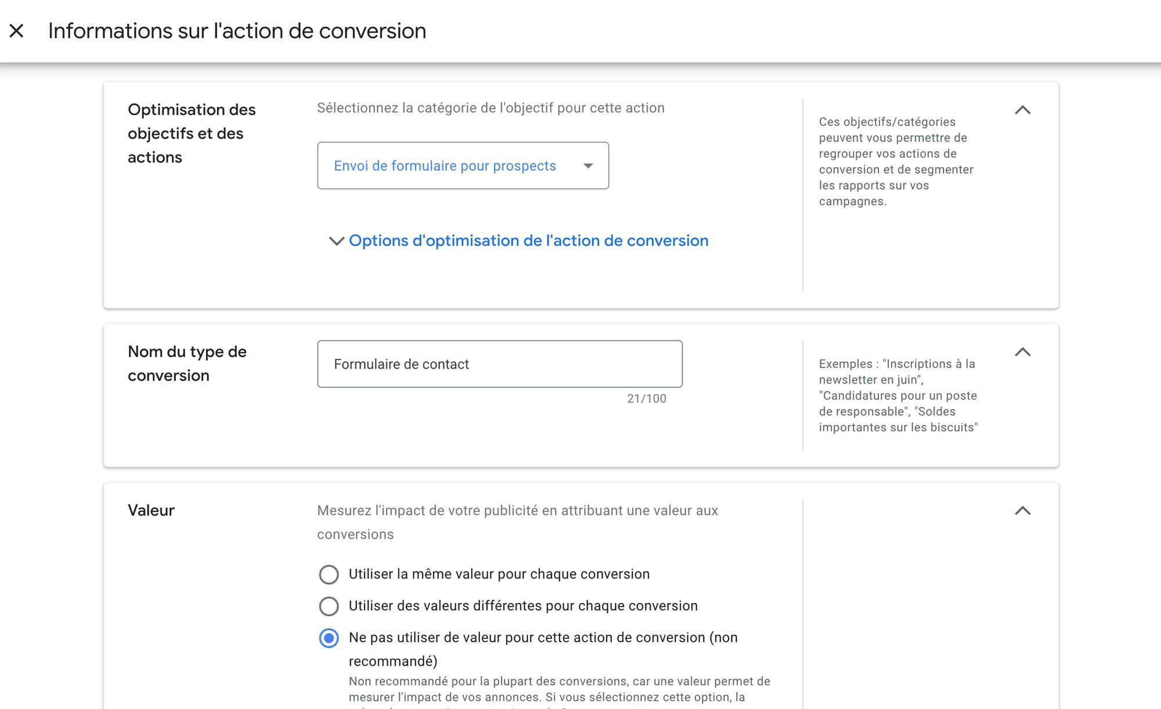The image size is (1161, 709).
Task: Click the Informations sur l'action de conversion title
Action: click(237, 31)
